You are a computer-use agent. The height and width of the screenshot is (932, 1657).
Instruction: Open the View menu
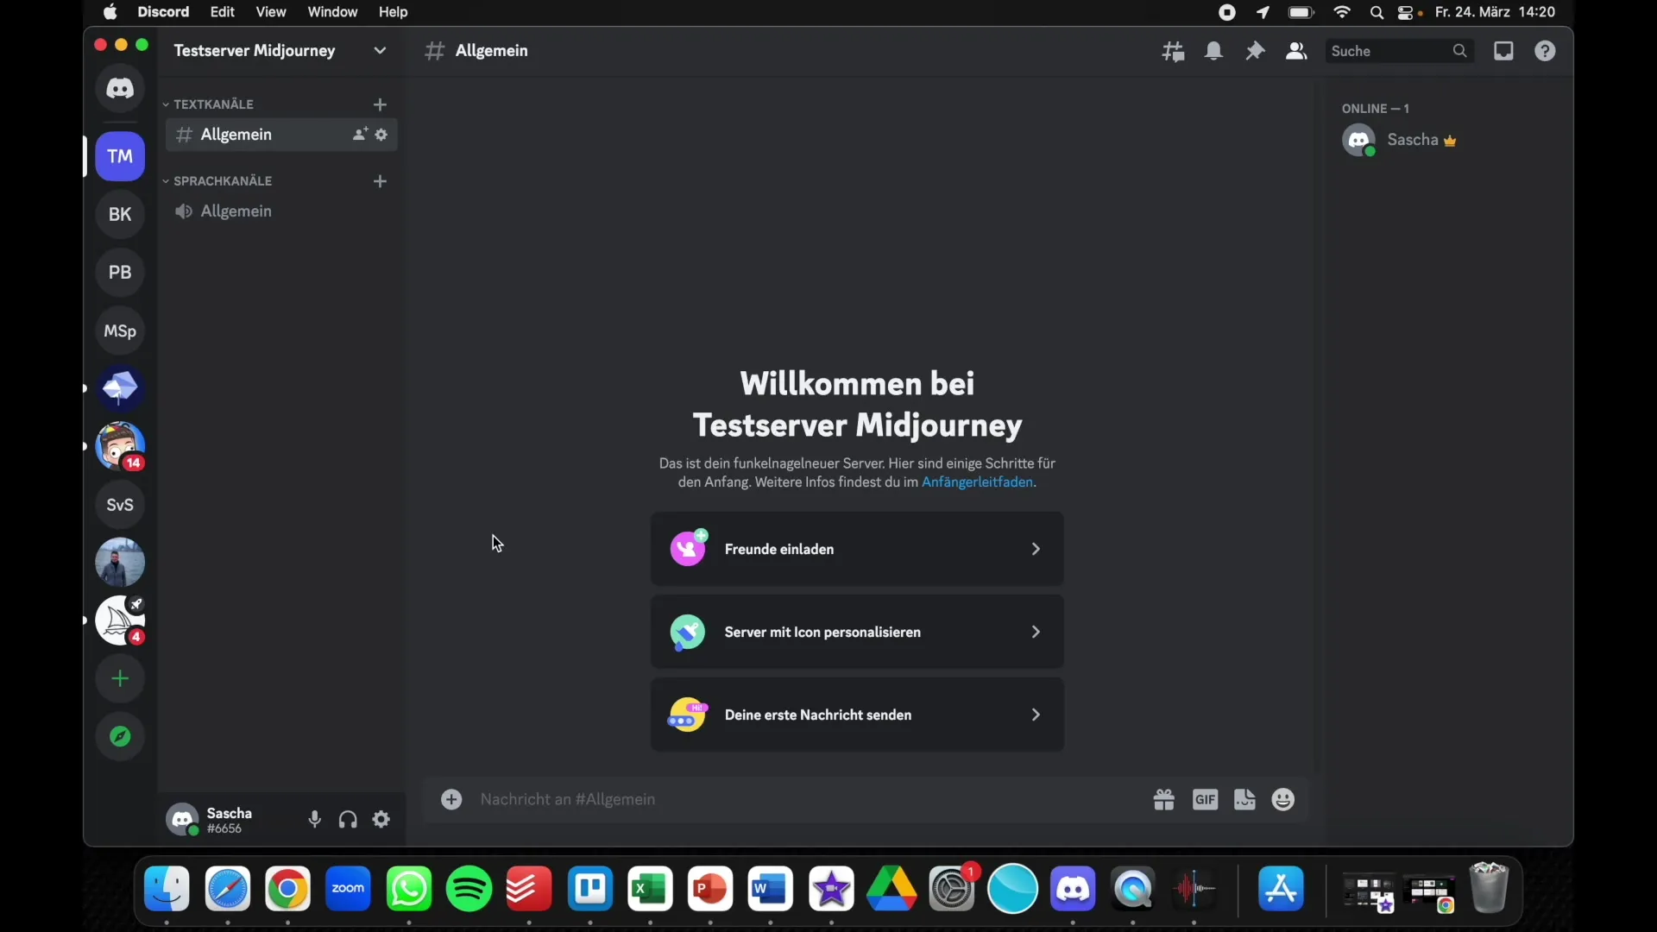tap(271, 12)
